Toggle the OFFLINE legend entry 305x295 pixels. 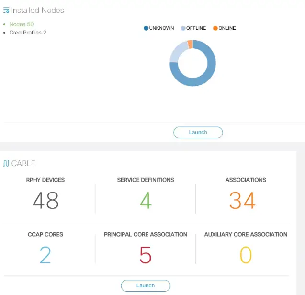193,28
